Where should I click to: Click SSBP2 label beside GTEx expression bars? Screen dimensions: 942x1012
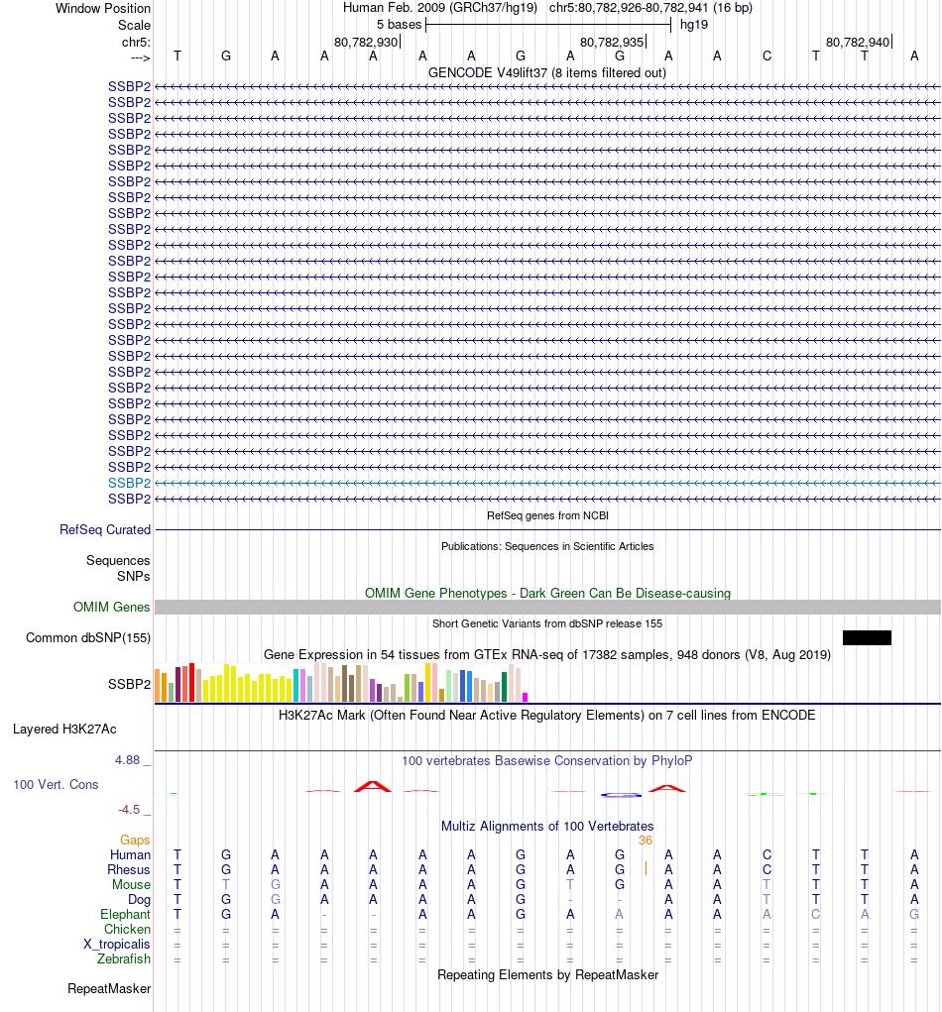click(x=129, y=684)
